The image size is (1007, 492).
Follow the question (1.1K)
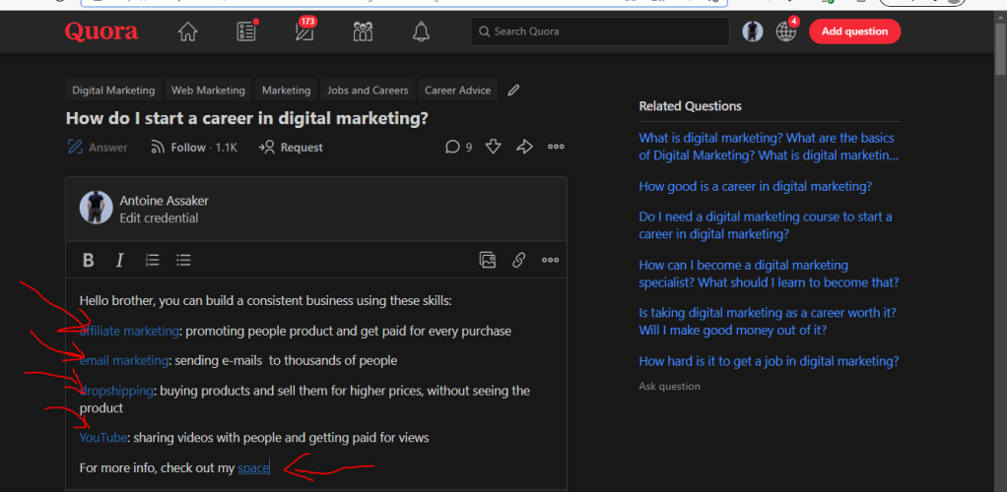(x=194, y=148)
